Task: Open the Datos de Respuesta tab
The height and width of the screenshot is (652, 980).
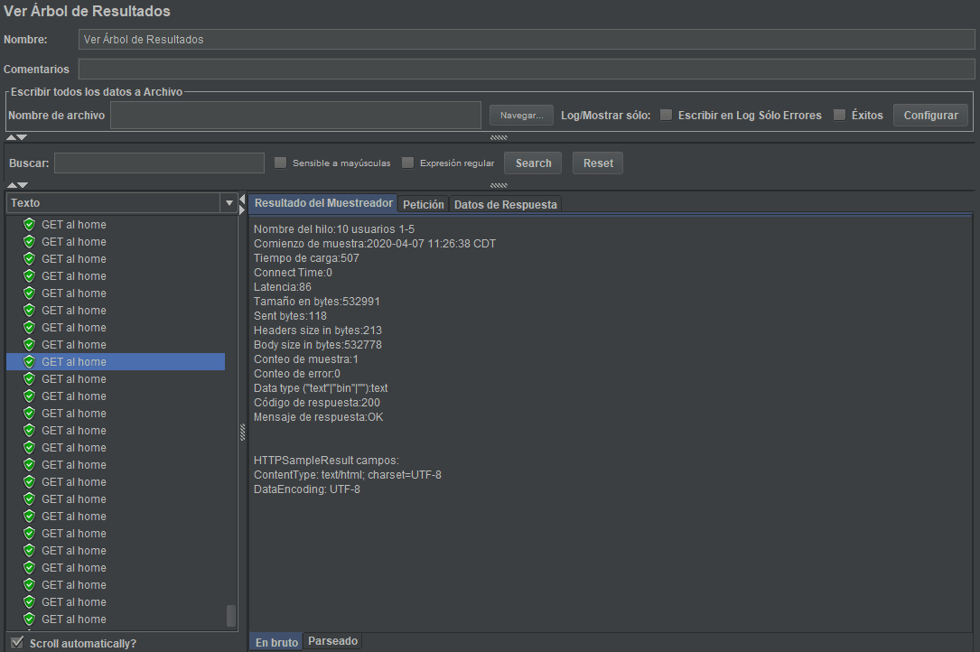Action: coord(505,204)
